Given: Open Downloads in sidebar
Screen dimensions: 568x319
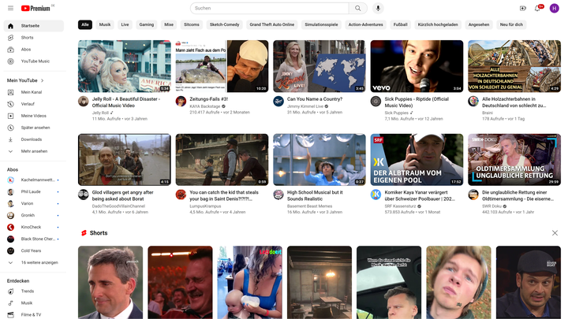Looking at the screenshot, I should (34, 139).
